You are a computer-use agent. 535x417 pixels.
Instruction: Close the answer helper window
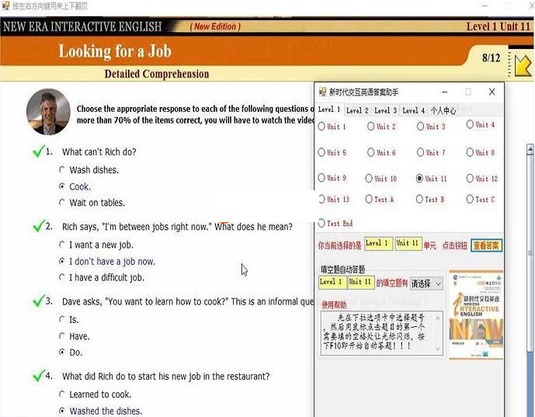coord(492,92)
